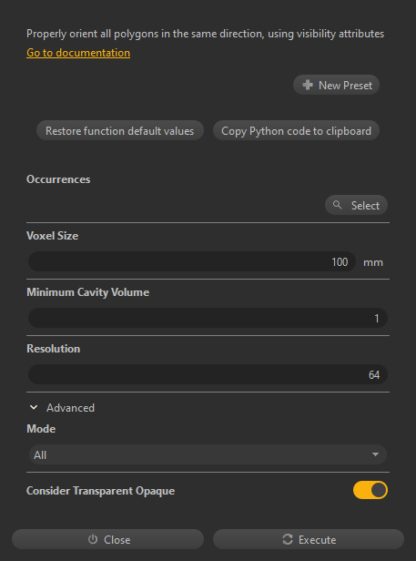The width and height of the screenshot is (416, 561).
Task: Click the magnifier icon beside Select
Action: coord(337,205)
